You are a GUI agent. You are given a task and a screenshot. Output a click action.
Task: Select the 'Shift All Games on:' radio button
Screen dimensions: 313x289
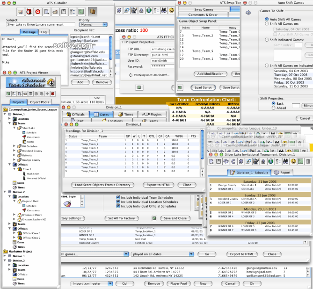(x=267, y=23)
